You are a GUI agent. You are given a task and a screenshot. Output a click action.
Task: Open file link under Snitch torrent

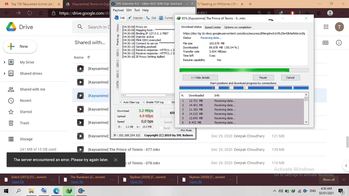point(18,182)
